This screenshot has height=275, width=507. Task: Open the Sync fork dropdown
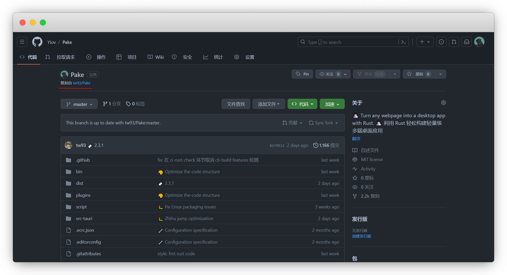tap(324, 123)
